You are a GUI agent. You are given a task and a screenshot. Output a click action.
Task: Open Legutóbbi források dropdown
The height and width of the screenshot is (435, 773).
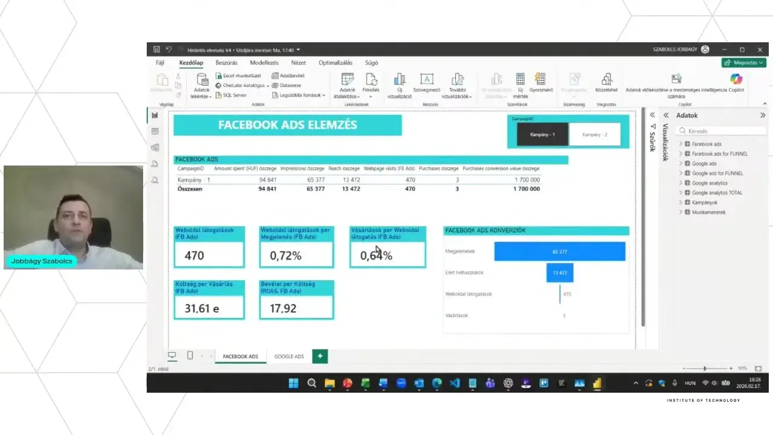298,95
